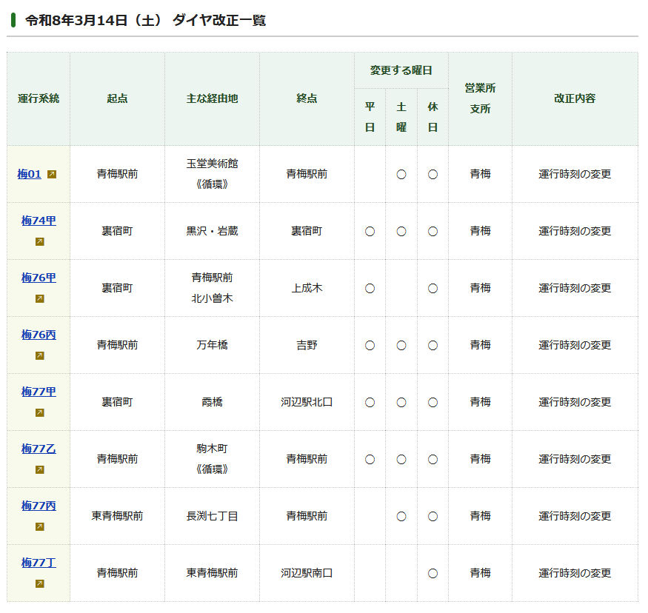Click the external link icon beside 梅01

(52, 175)
